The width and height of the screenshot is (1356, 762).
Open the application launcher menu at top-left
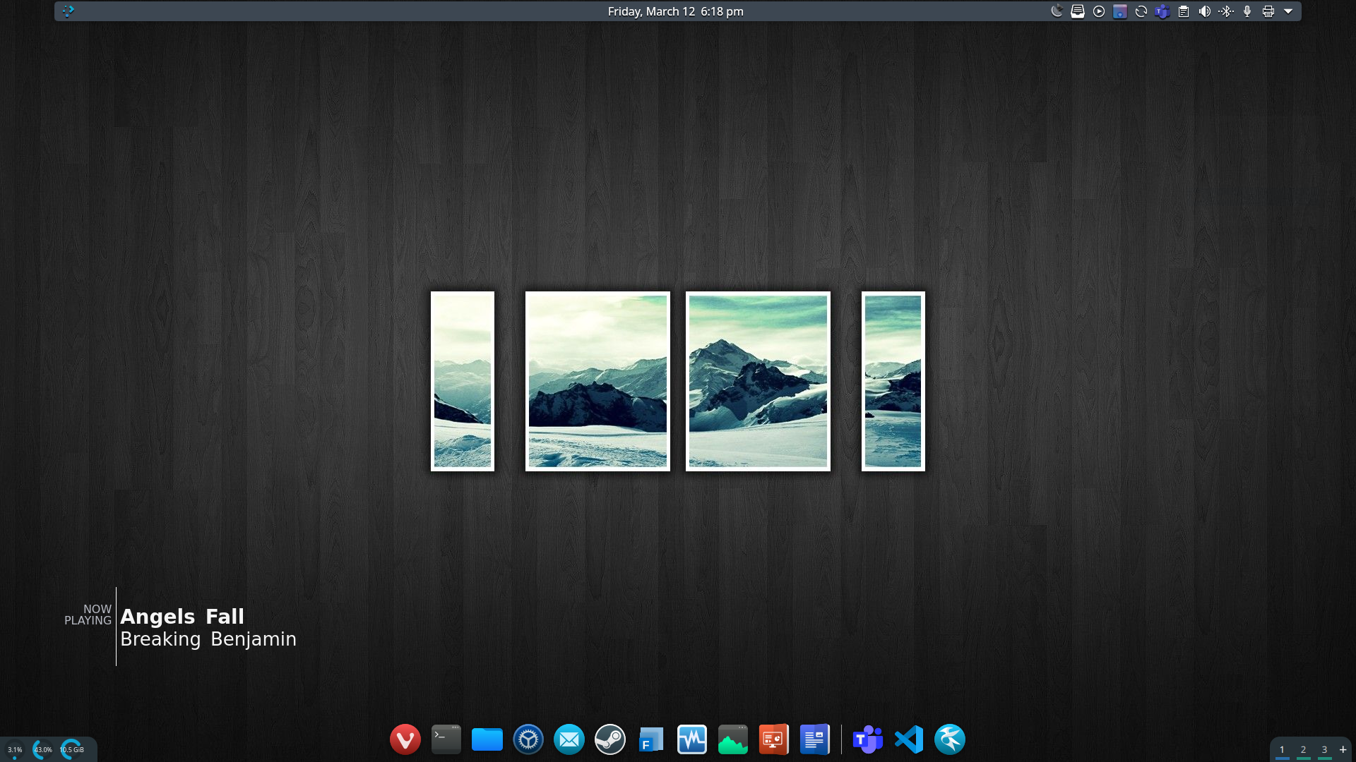point(68,11)
